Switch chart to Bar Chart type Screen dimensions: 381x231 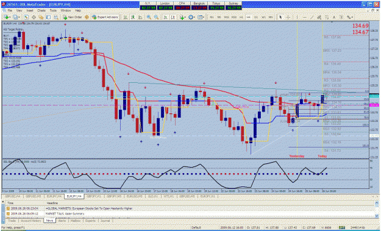(126, 17)
